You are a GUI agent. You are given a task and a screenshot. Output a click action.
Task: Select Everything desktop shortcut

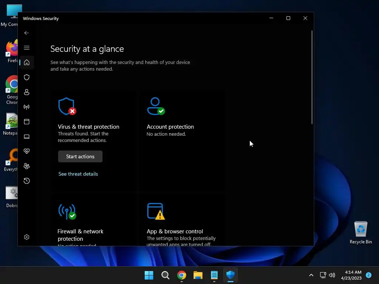tap(11, 160)
